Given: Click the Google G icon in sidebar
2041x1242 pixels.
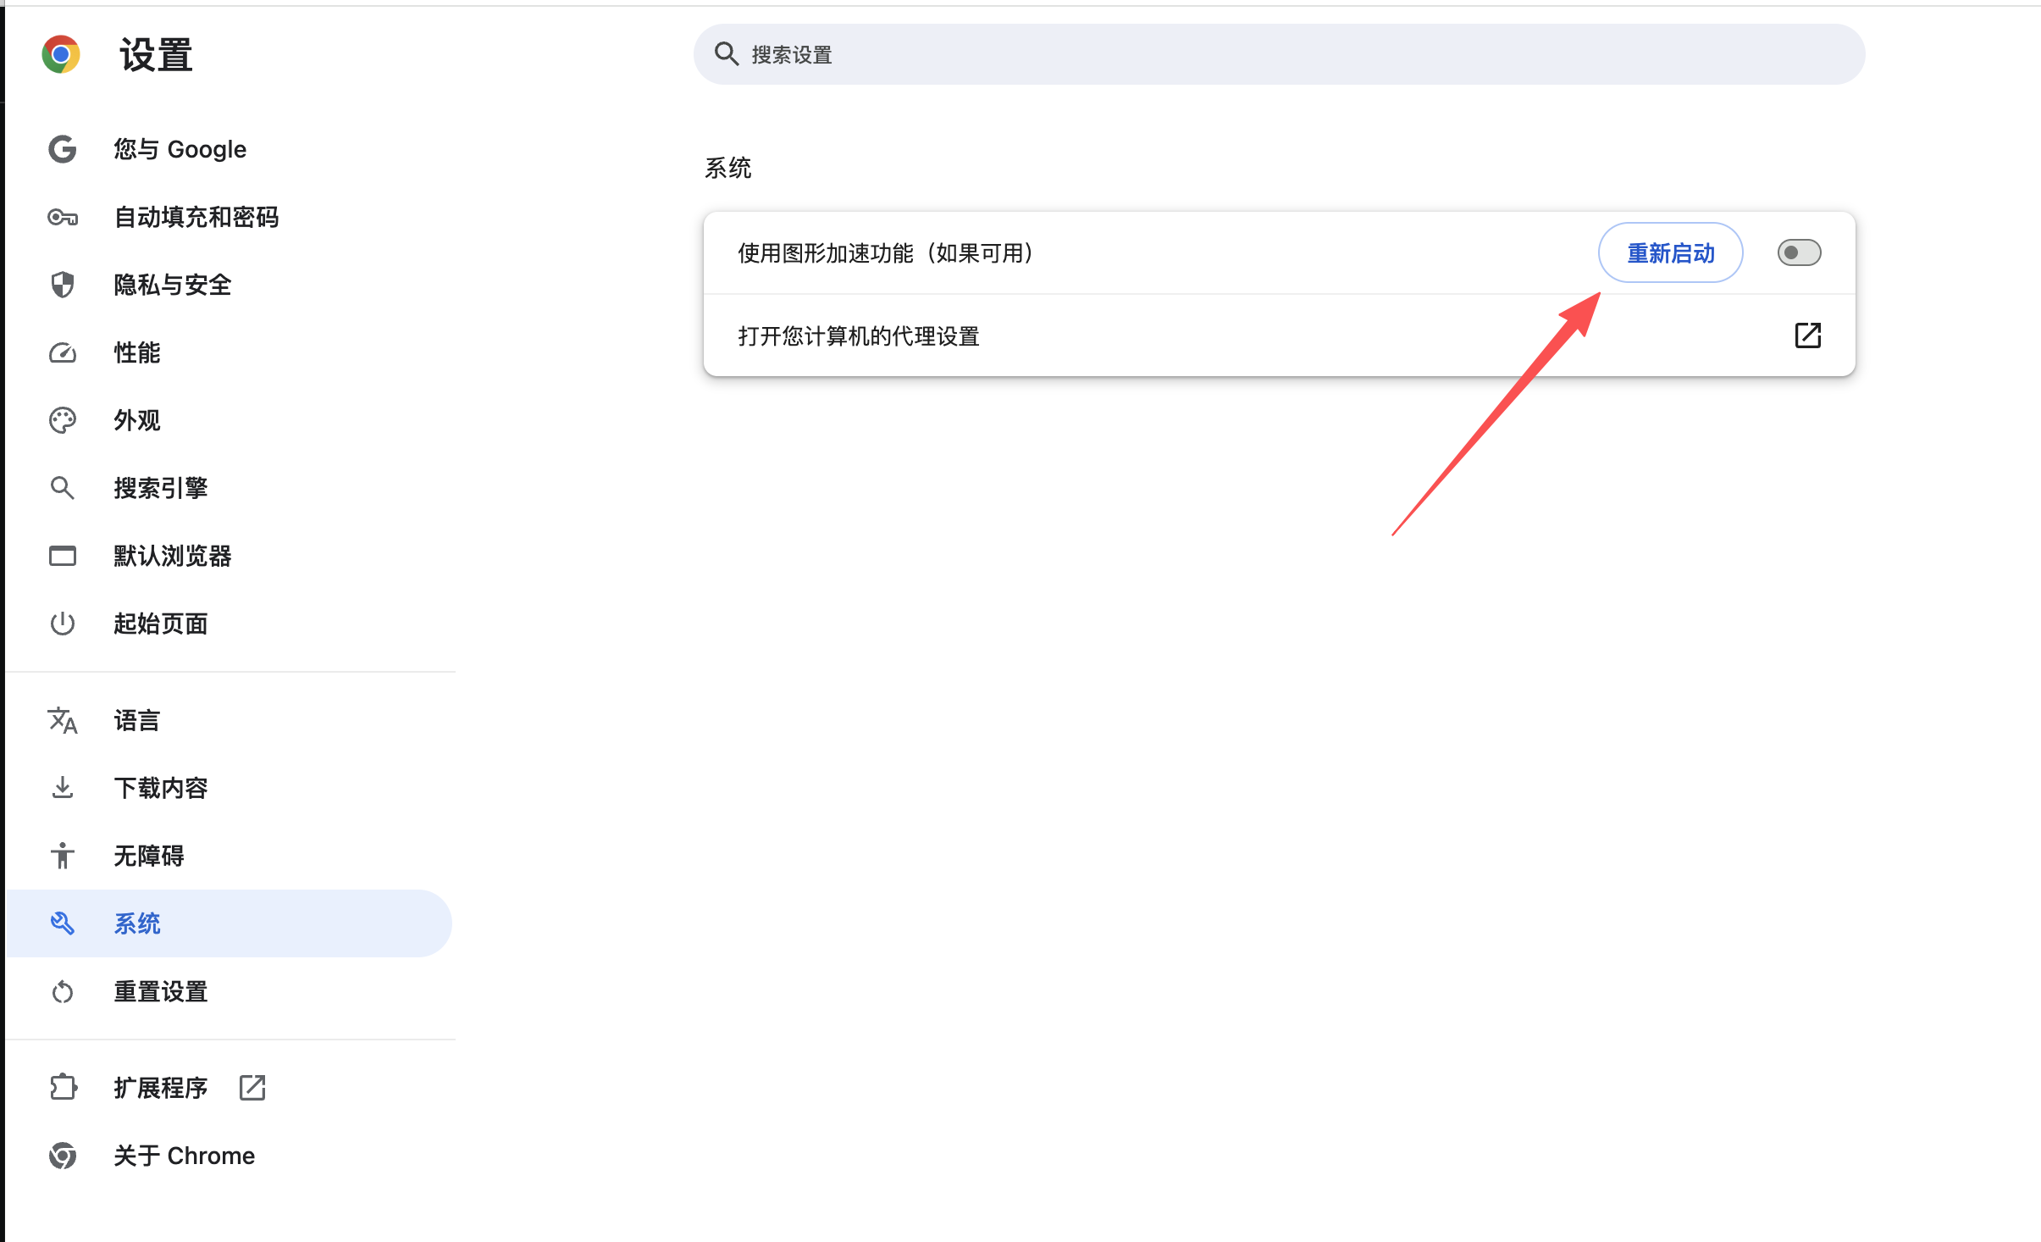Looking at the screenshot, I should tap(62, 149).
